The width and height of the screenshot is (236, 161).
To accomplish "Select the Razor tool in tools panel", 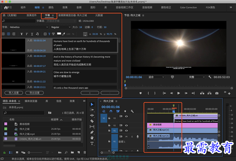I will [x=92, y=121].
